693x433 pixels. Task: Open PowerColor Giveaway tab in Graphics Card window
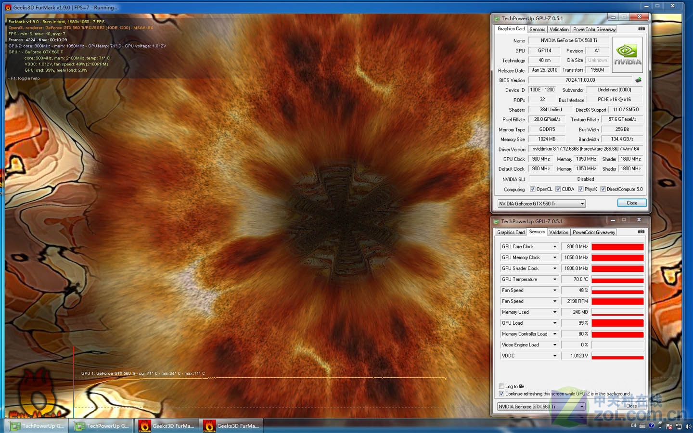click(594, 29)
